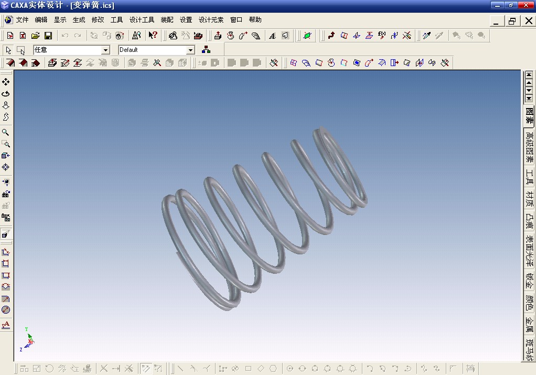Open the design tree search icon

pos(136,36)
